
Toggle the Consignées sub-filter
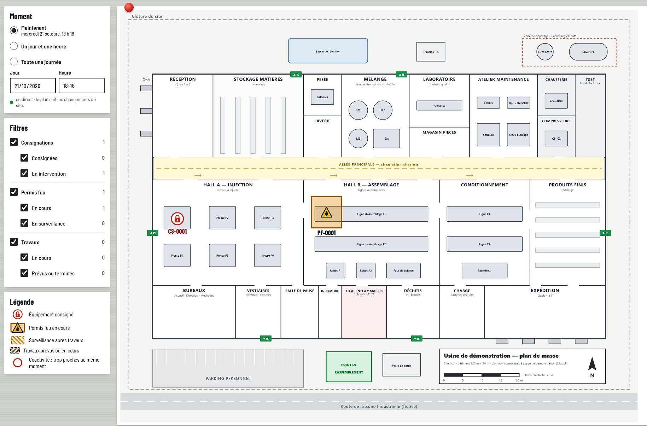point(24,158)
